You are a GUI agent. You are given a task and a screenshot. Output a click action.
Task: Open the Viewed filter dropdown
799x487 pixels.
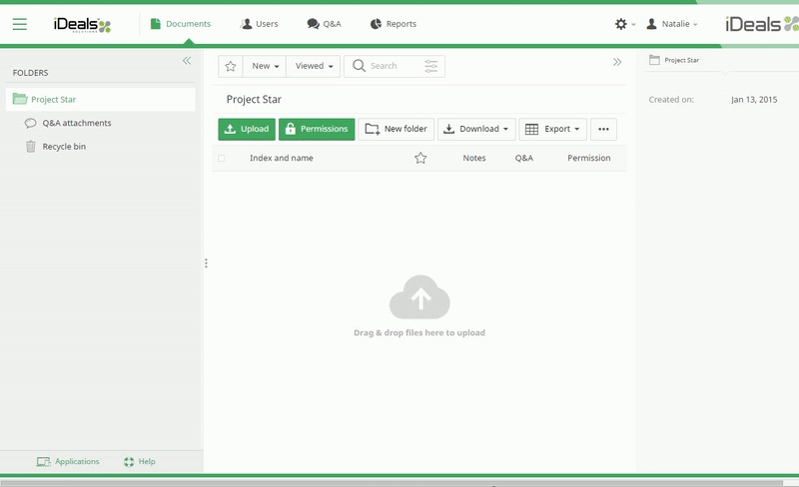tap(315, 66)
